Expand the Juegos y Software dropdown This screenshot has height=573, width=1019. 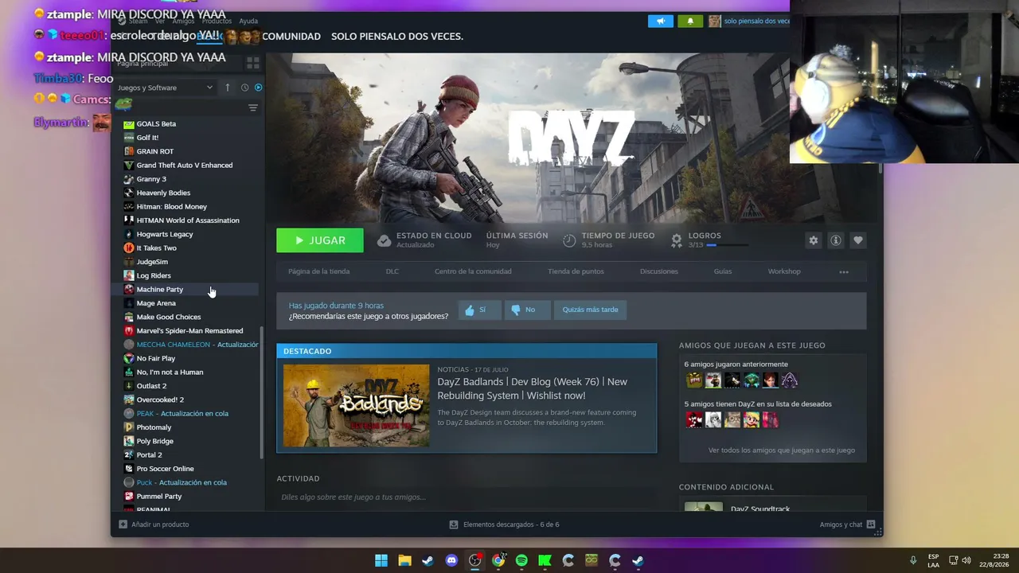(166, 88)
